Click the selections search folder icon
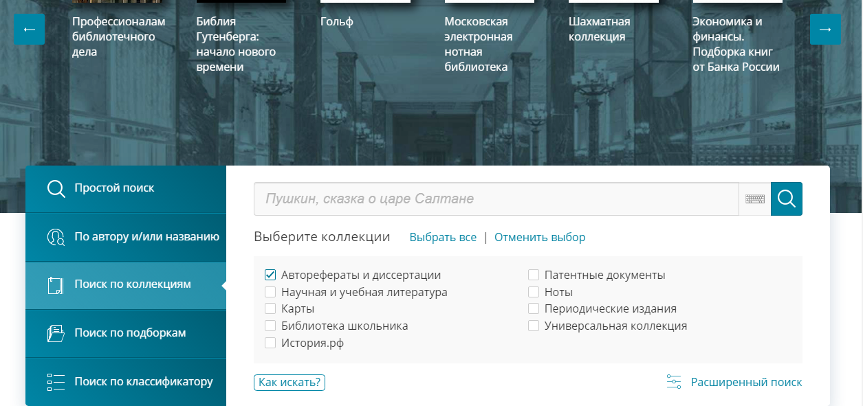 point(56,333)
